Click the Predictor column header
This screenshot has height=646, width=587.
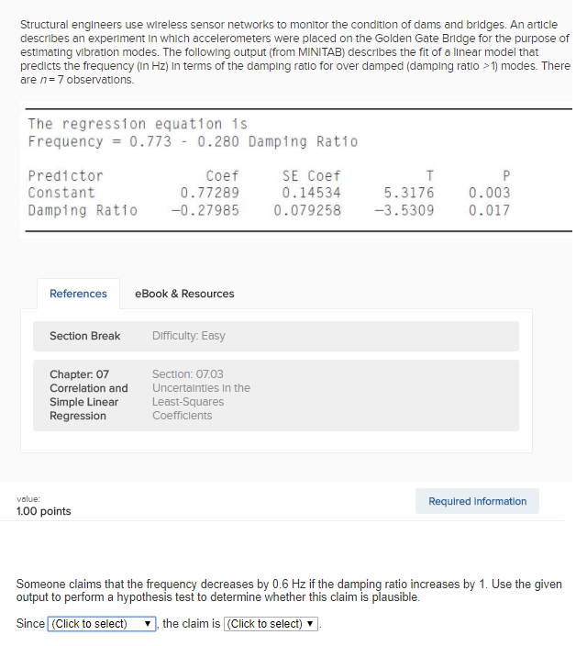tap(65, 175)
